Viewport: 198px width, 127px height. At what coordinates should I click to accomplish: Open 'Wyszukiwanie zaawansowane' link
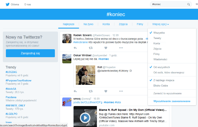click(172, 101)
